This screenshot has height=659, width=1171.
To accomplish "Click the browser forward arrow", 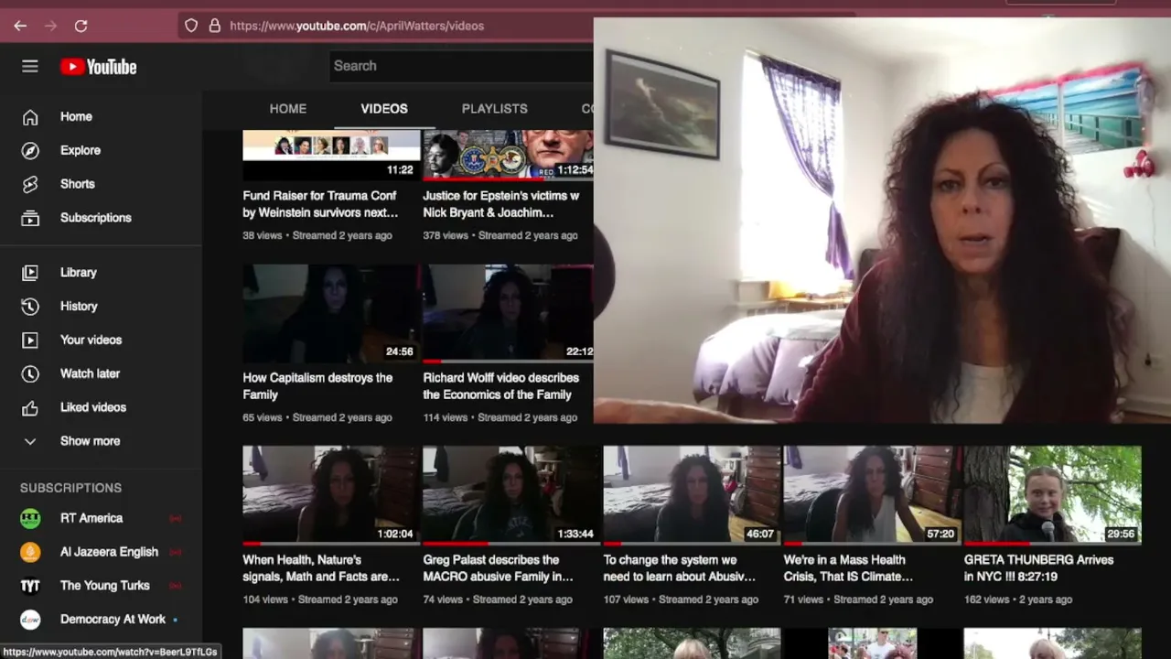I will tap(50, 26).
